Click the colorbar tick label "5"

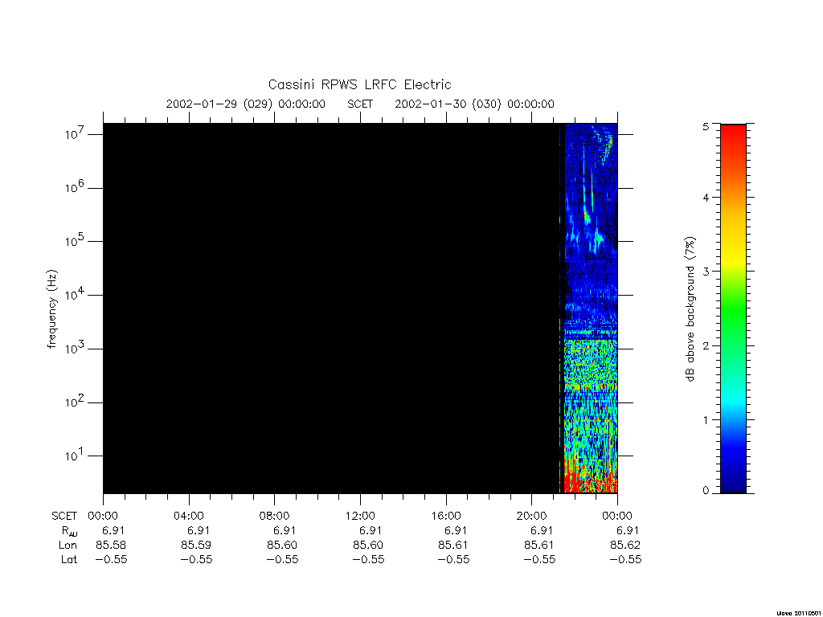click(706, 126)
